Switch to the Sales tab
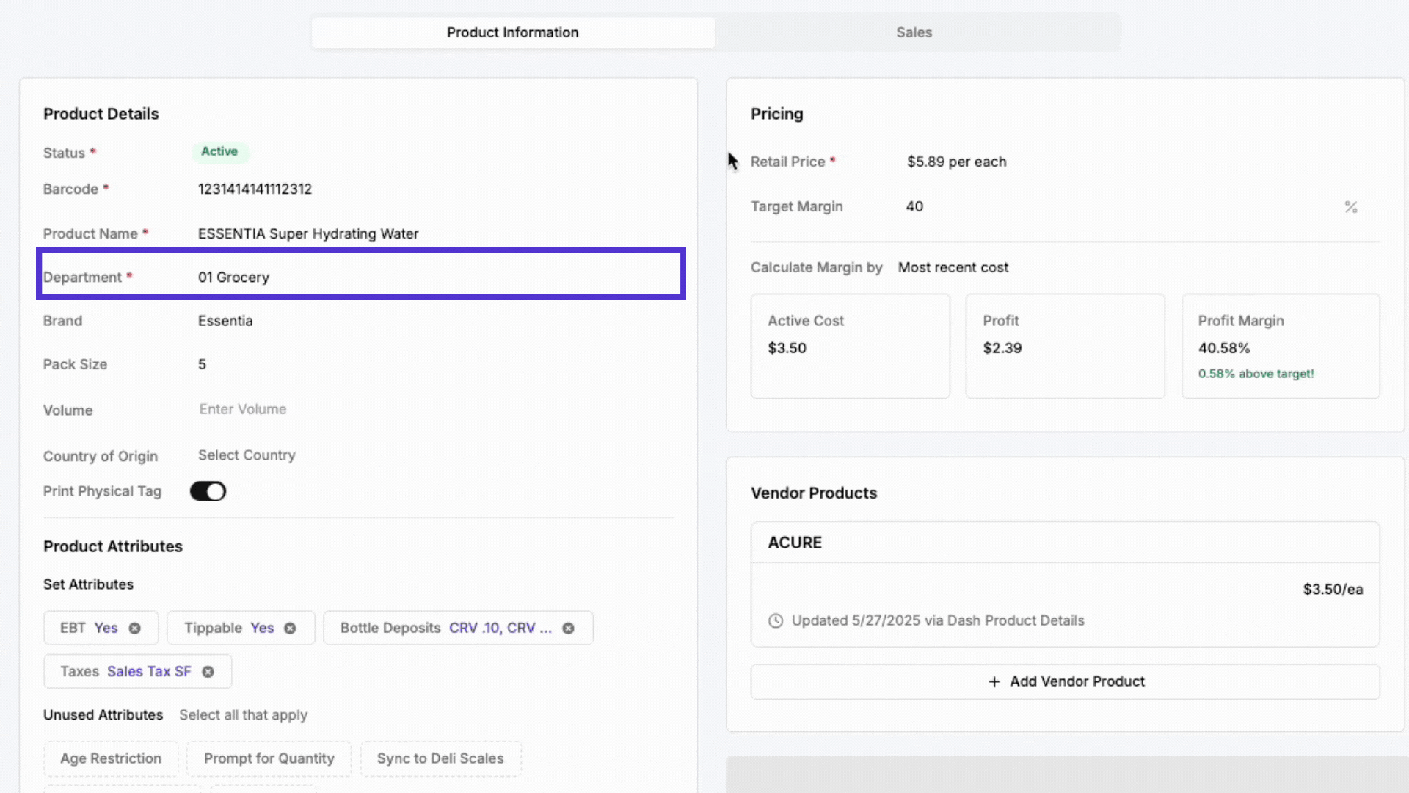The width and height of the screenshot is (1409, 793). pyautogui.click(x=914, y=32)
